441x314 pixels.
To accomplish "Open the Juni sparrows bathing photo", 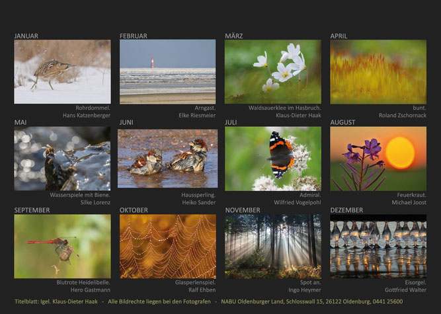I will coord(168,159).
